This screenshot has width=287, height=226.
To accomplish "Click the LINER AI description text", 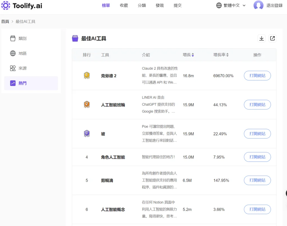I will coord(159,104).
